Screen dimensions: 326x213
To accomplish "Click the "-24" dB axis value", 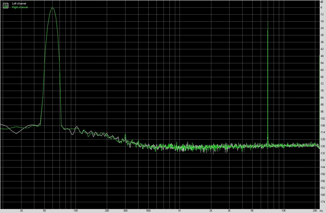I will pos(322,28).
